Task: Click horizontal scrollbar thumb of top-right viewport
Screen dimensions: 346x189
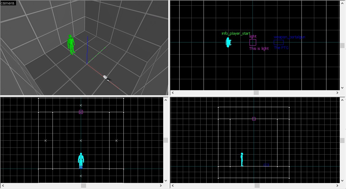Action: [256, 93]
